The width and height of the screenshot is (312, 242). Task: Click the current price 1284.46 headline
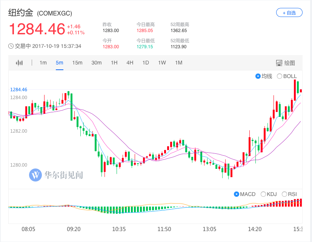click(x=37, y=29)
